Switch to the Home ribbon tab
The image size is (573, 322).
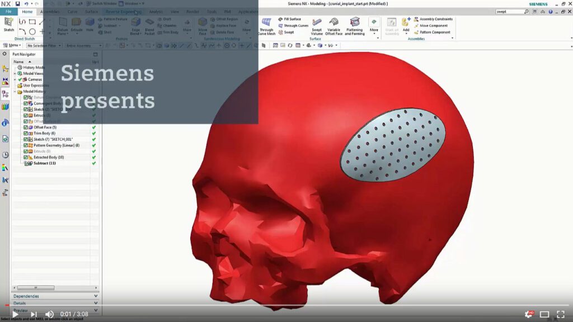pyautogui.click(x=27, y=12)
